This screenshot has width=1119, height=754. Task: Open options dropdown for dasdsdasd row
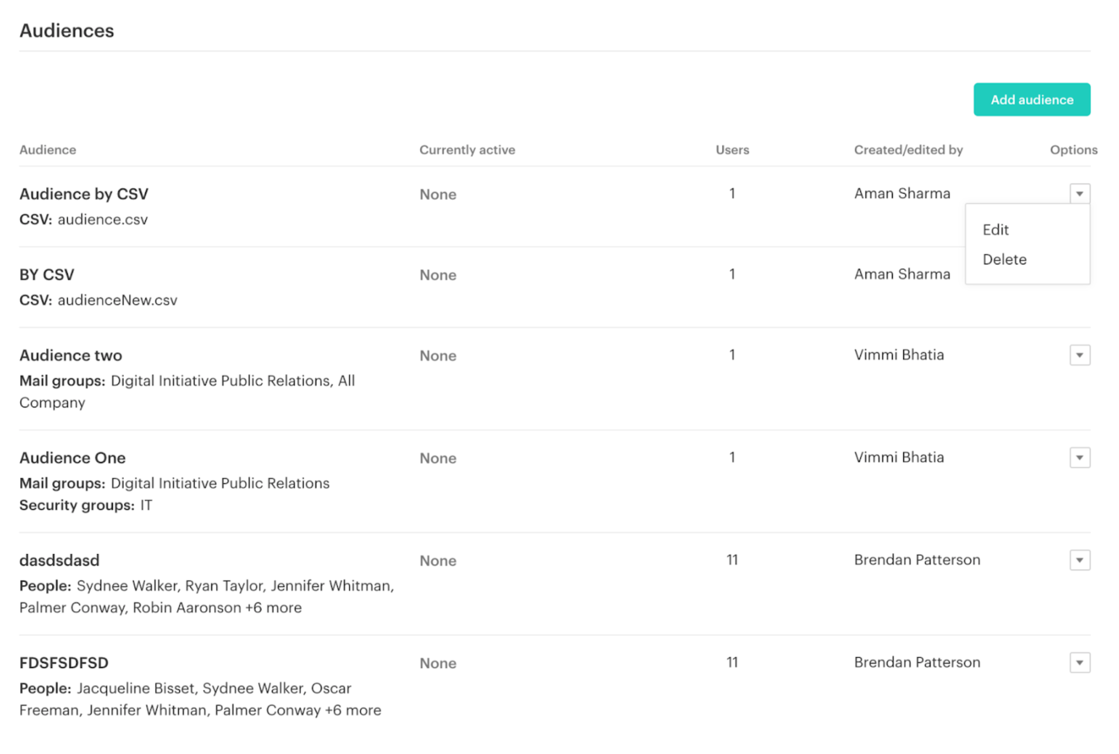click(x=1079, y=560)
